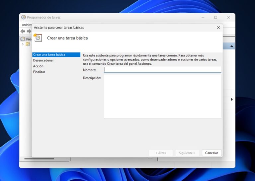Select the Finalizar wizard step
The width and height of the screenshot is (255, 181).
(x=39, y=72)
